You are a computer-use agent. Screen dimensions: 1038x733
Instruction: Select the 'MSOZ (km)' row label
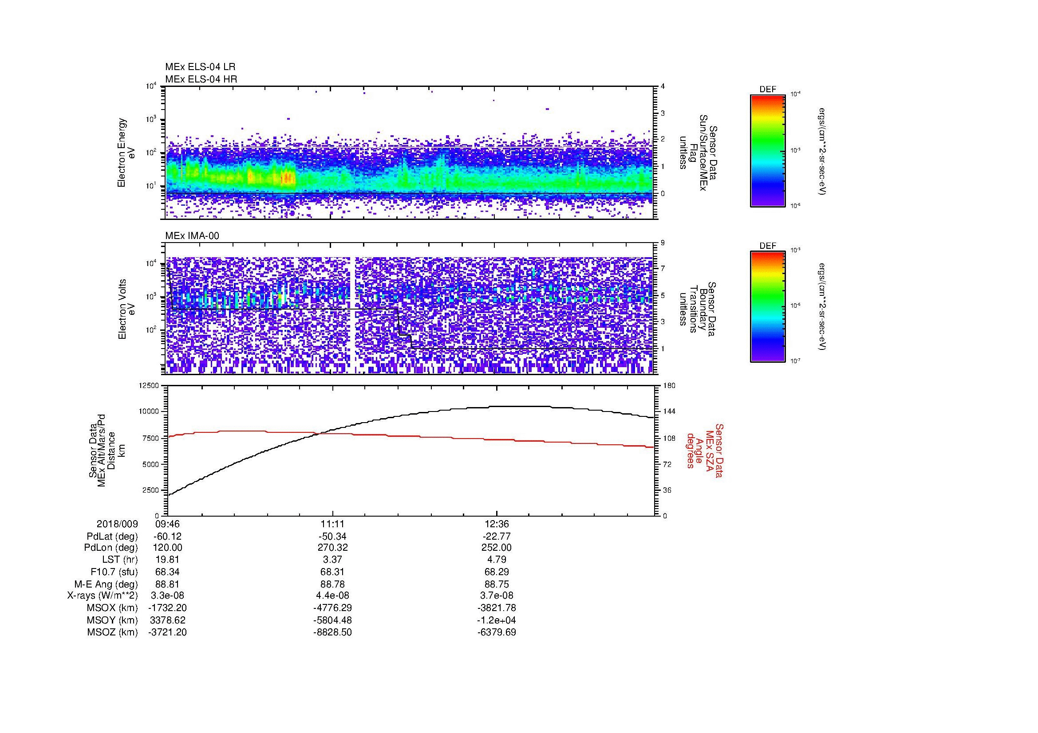click(x=113, y=632)
